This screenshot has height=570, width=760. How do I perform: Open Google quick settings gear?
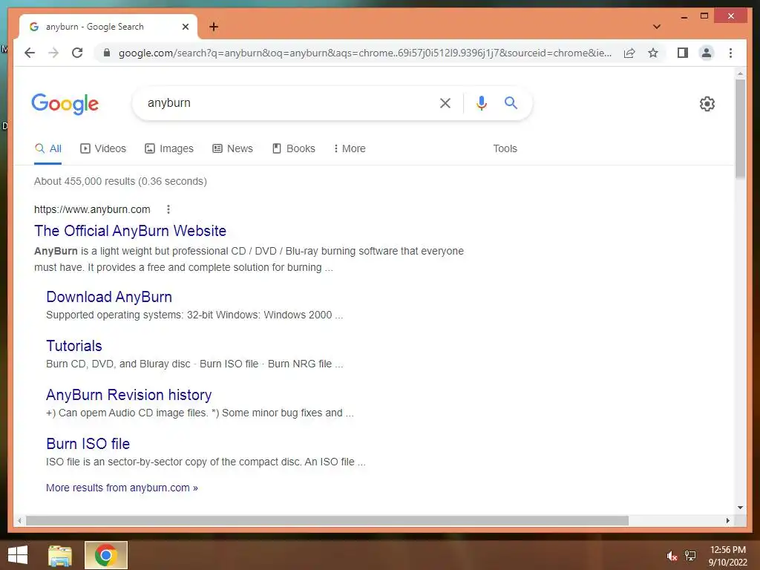(707, 103)
